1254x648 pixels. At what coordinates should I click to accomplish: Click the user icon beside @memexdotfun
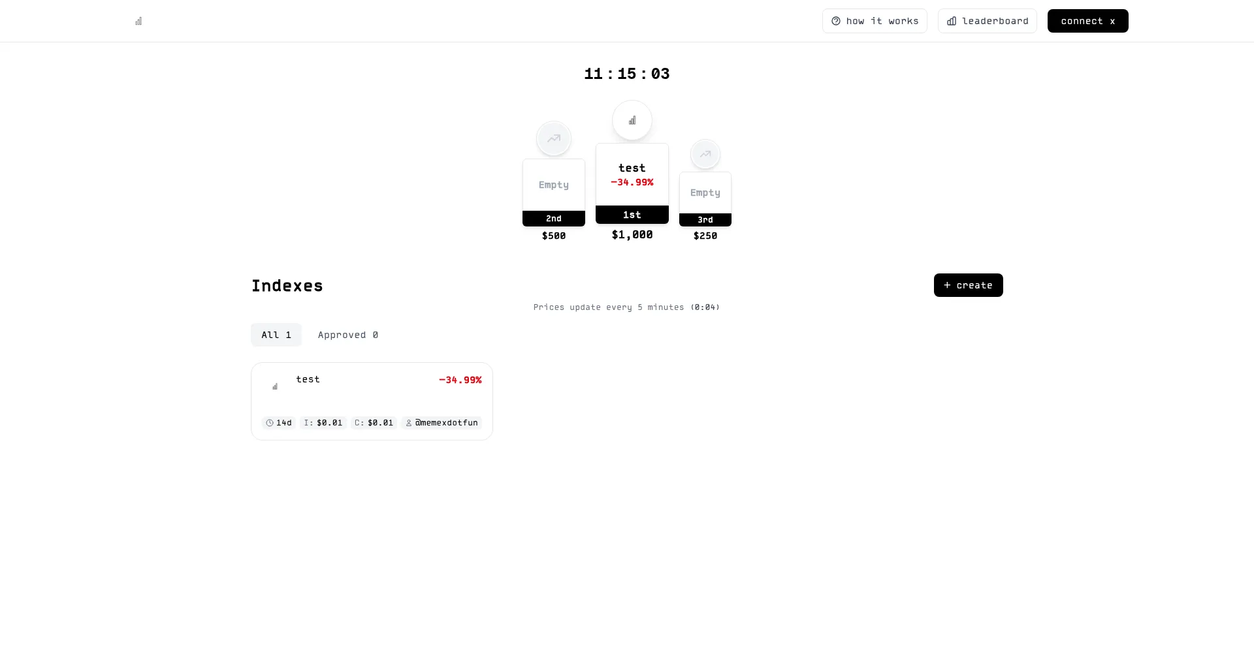(x=409, y=423)
